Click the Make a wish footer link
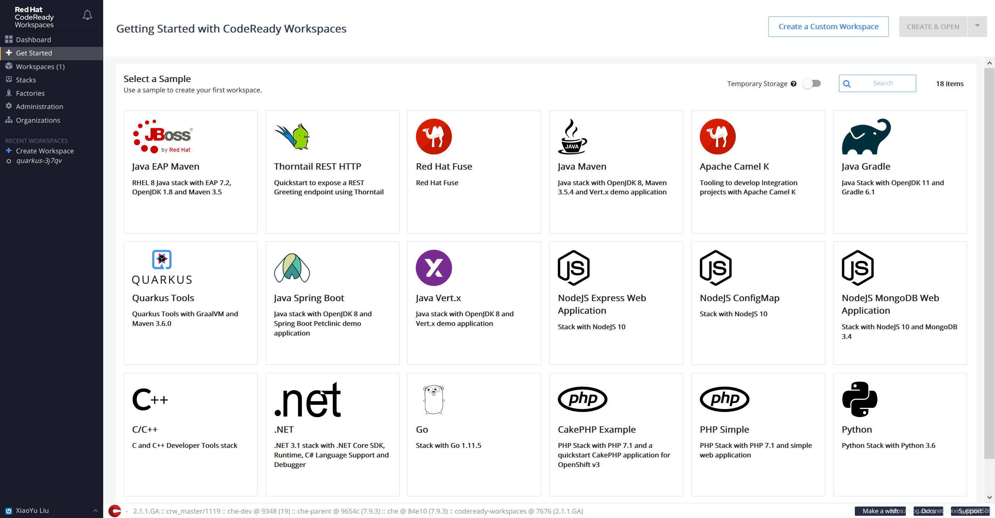This screenshot has width=995, height=518. click(880, 511)
